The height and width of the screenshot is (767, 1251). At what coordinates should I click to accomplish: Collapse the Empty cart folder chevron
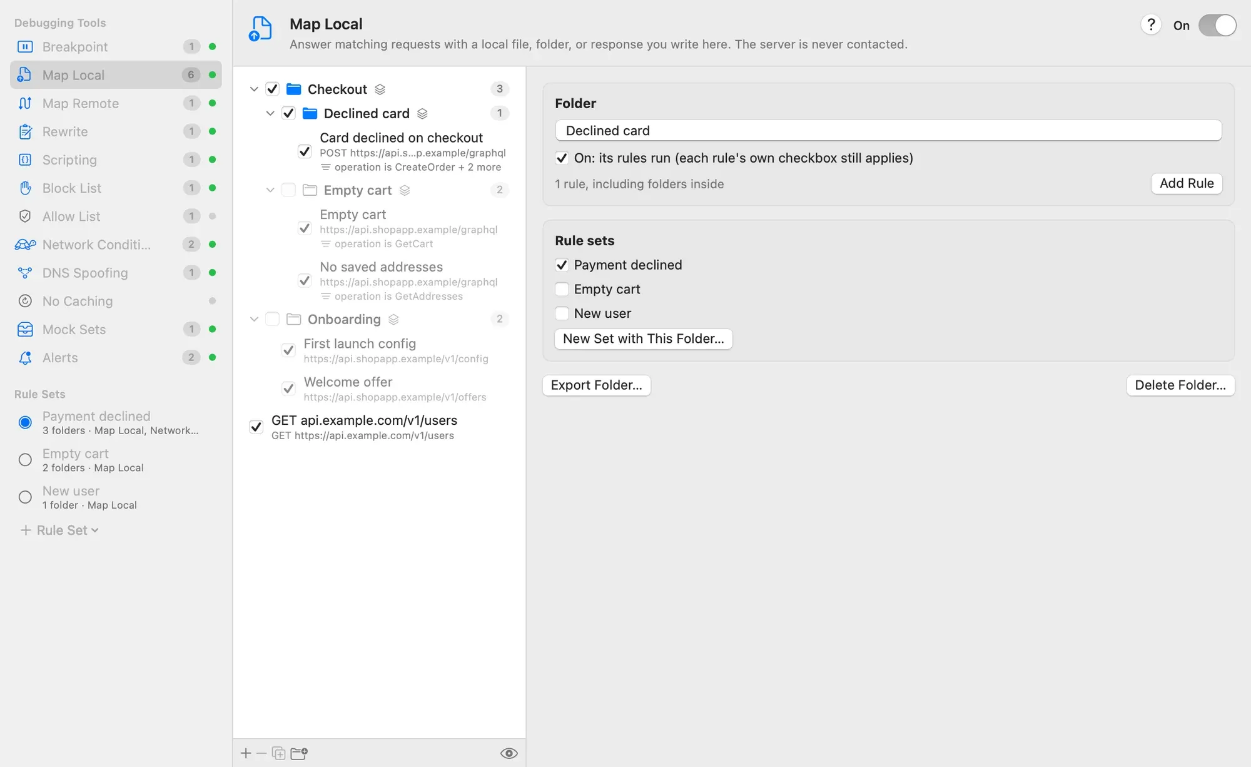270,190
